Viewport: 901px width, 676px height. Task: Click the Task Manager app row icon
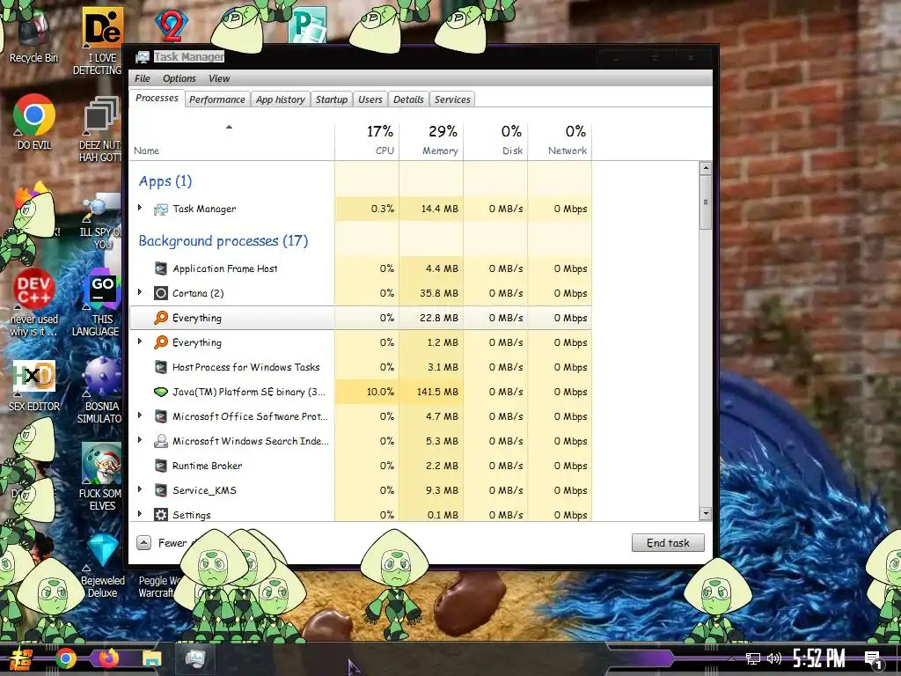[161, 209]
